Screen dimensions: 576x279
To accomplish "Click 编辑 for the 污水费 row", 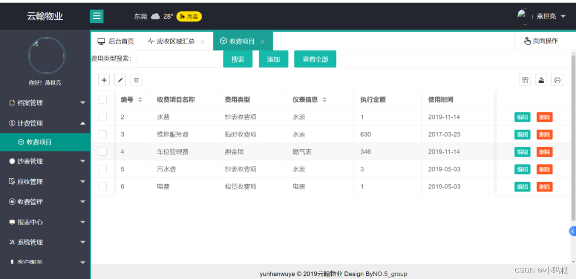I will point(522,170).
